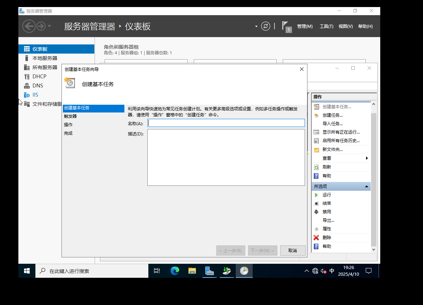Click the Windows Start button

(x=27, y=271)
